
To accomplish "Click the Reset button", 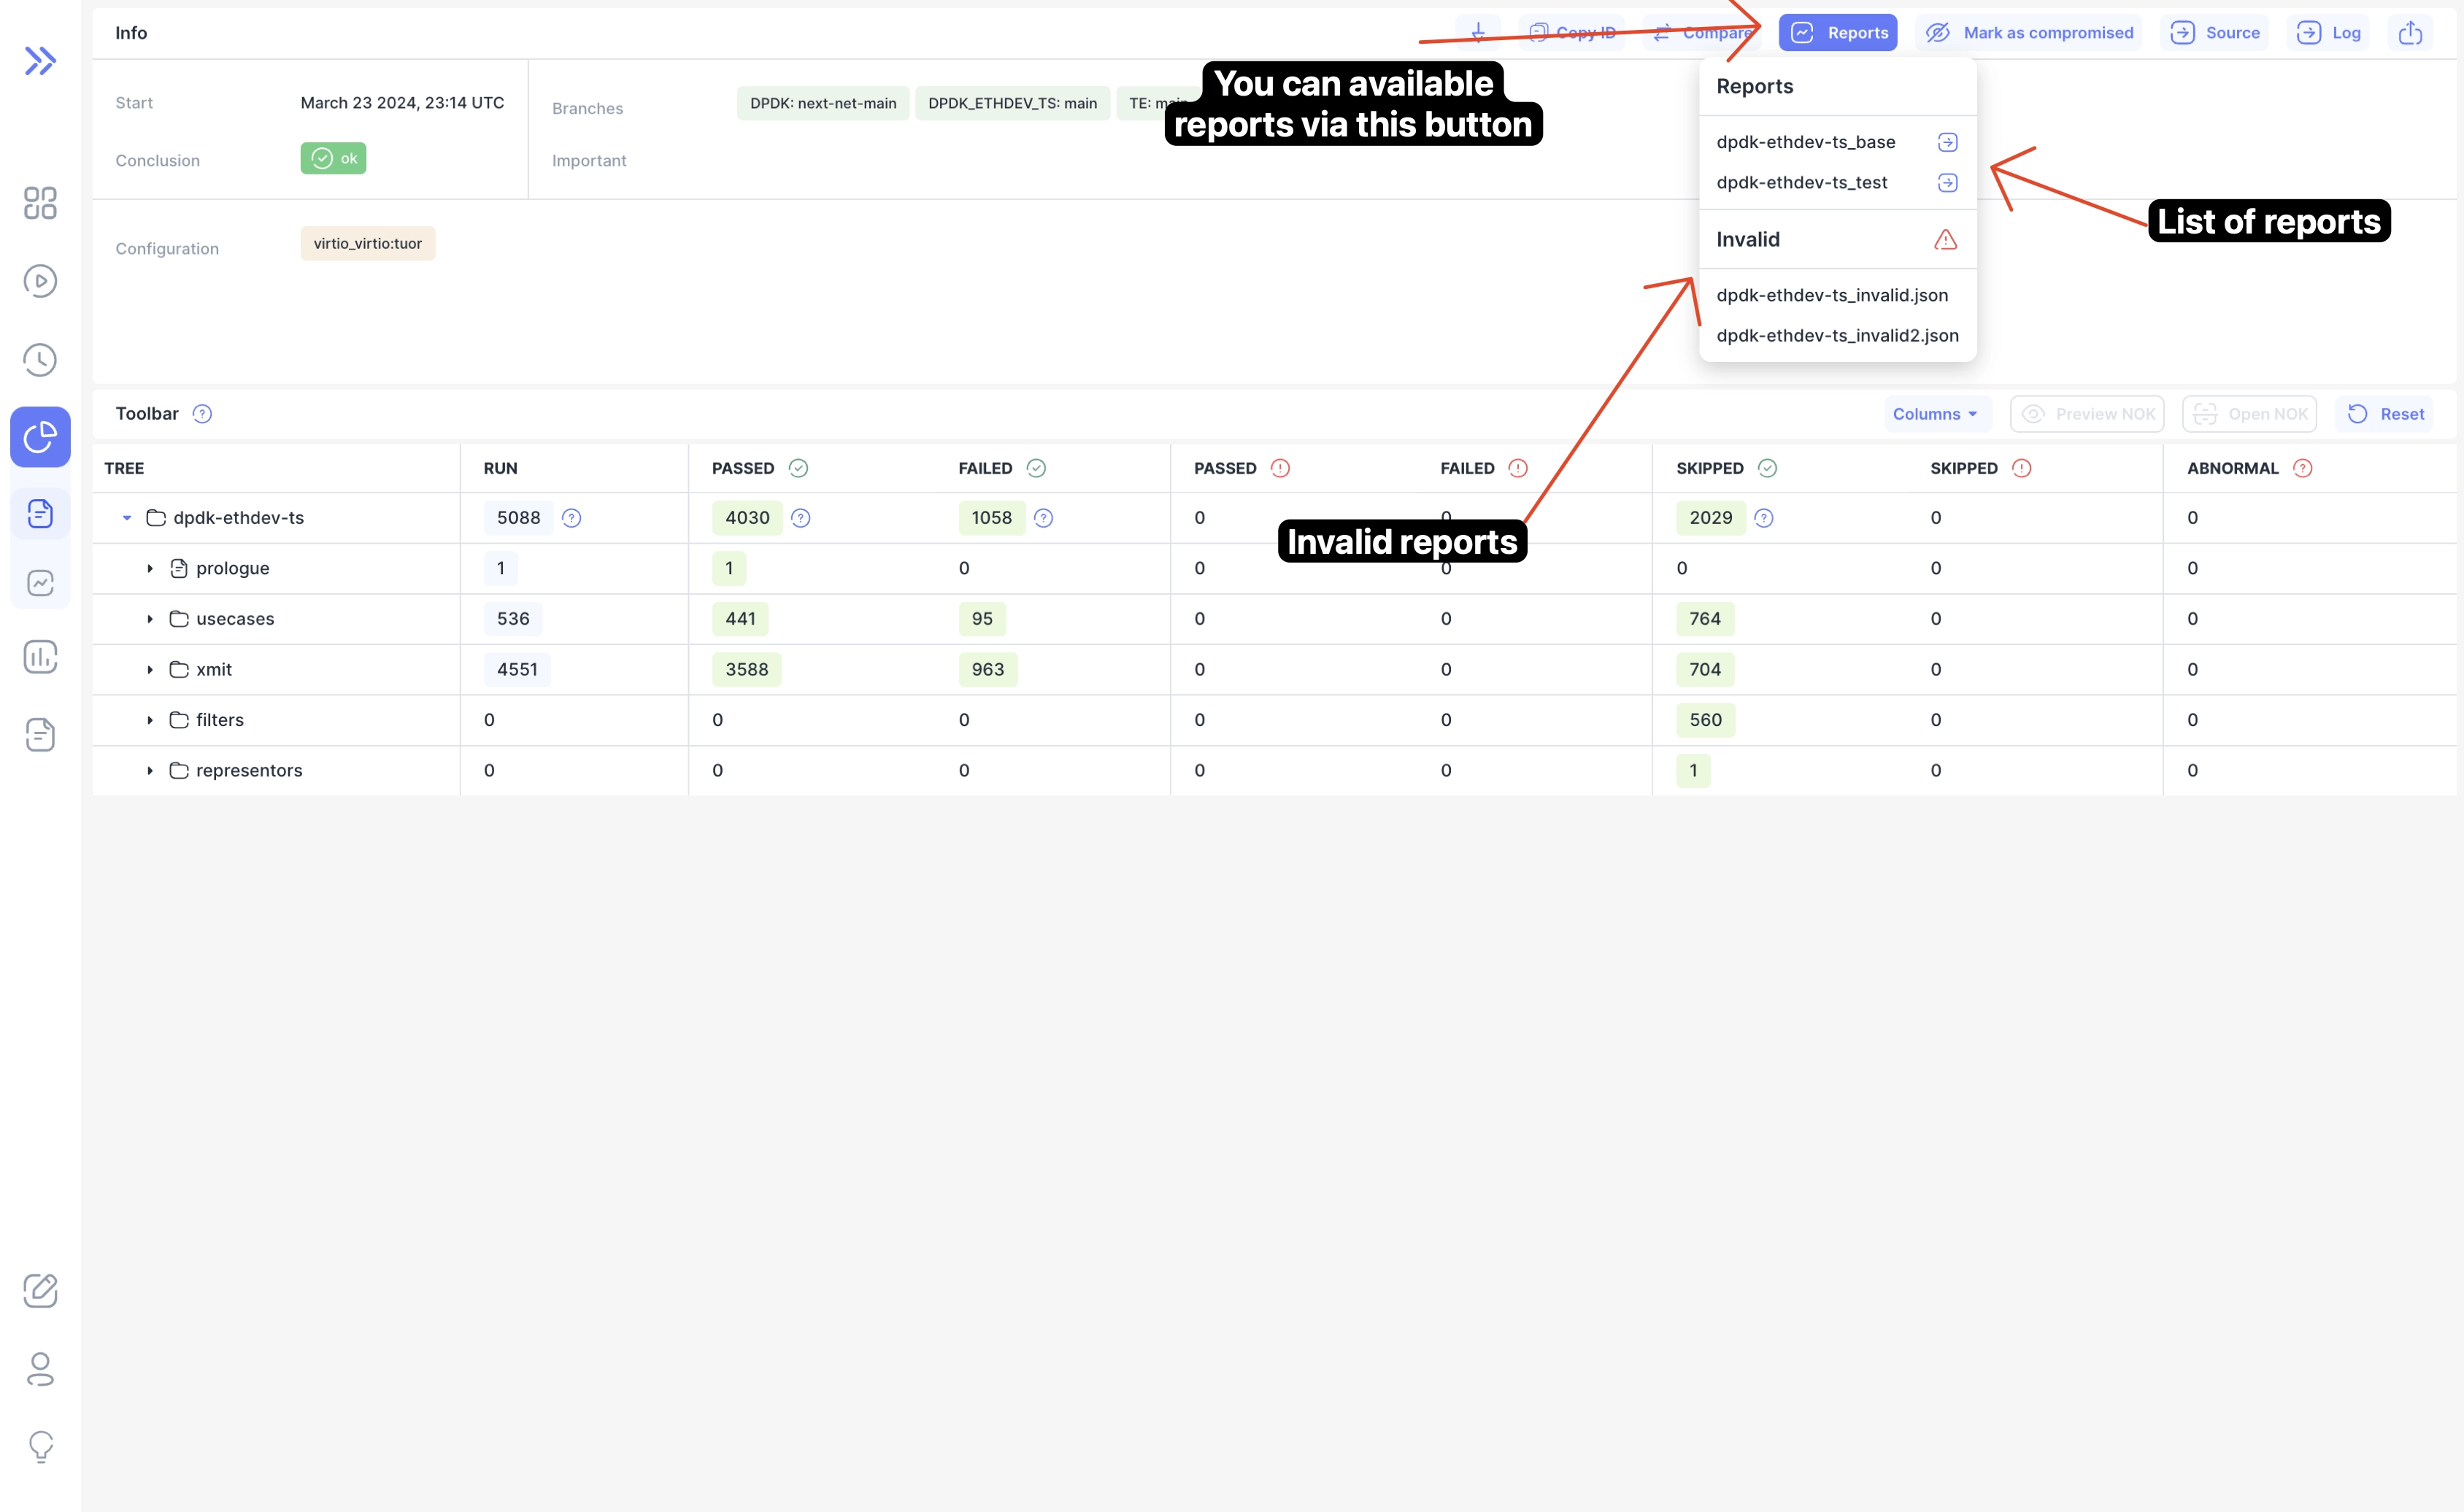I will coord(2385,414).
